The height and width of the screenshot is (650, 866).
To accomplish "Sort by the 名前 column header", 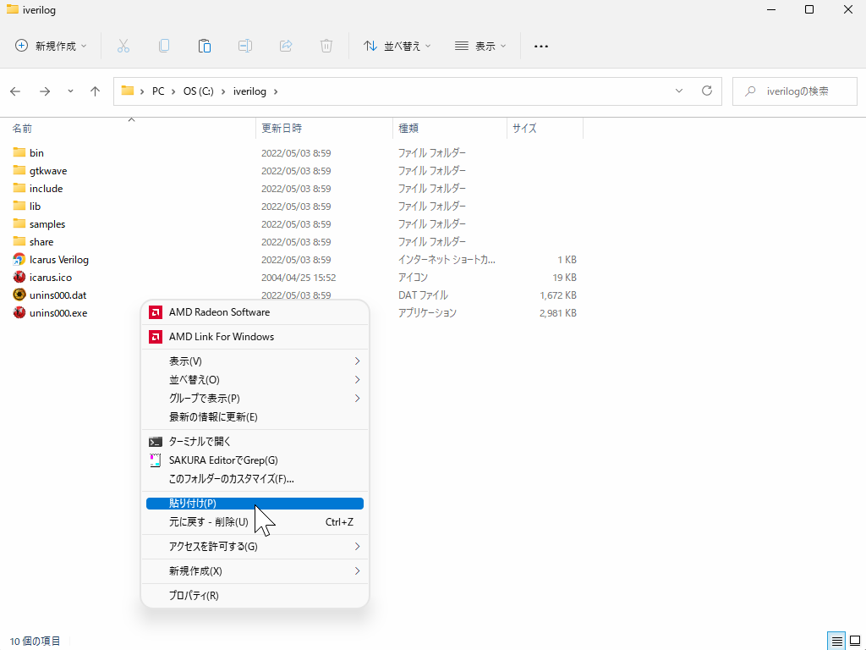I will 22,129.
